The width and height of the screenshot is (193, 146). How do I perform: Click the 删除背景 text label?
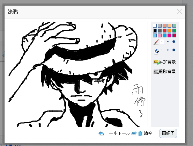click(167, 72)
